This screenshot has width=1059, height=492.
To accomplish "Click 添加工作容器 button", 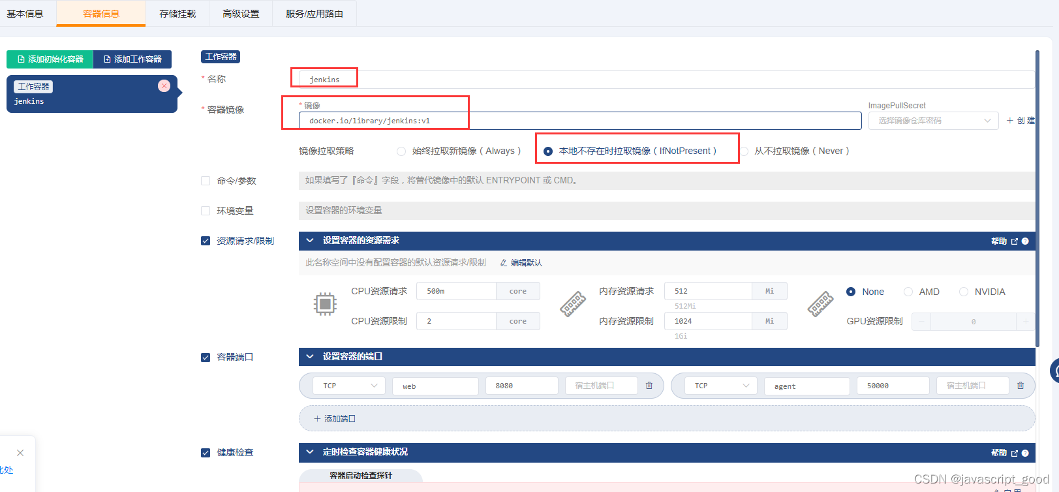I will click(132, 59).
